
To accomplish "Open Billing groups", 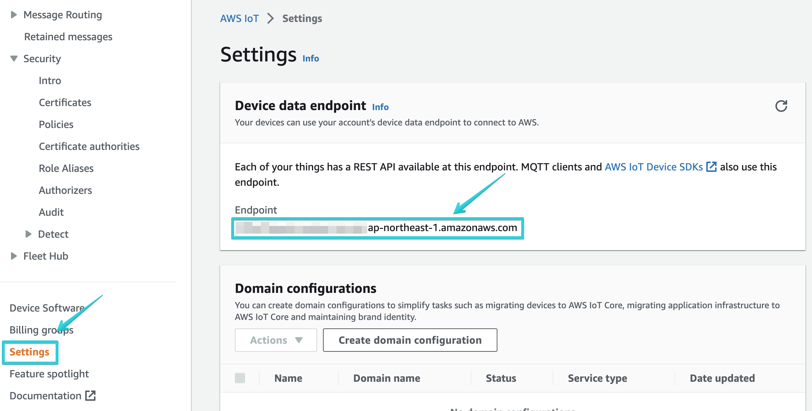I will pos(41,329).
